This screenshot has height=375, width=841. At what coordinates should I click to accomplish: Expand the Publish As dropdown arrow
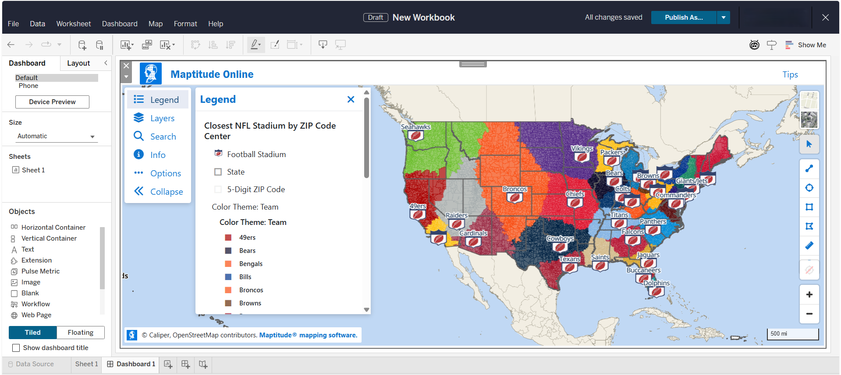point(723,18)
